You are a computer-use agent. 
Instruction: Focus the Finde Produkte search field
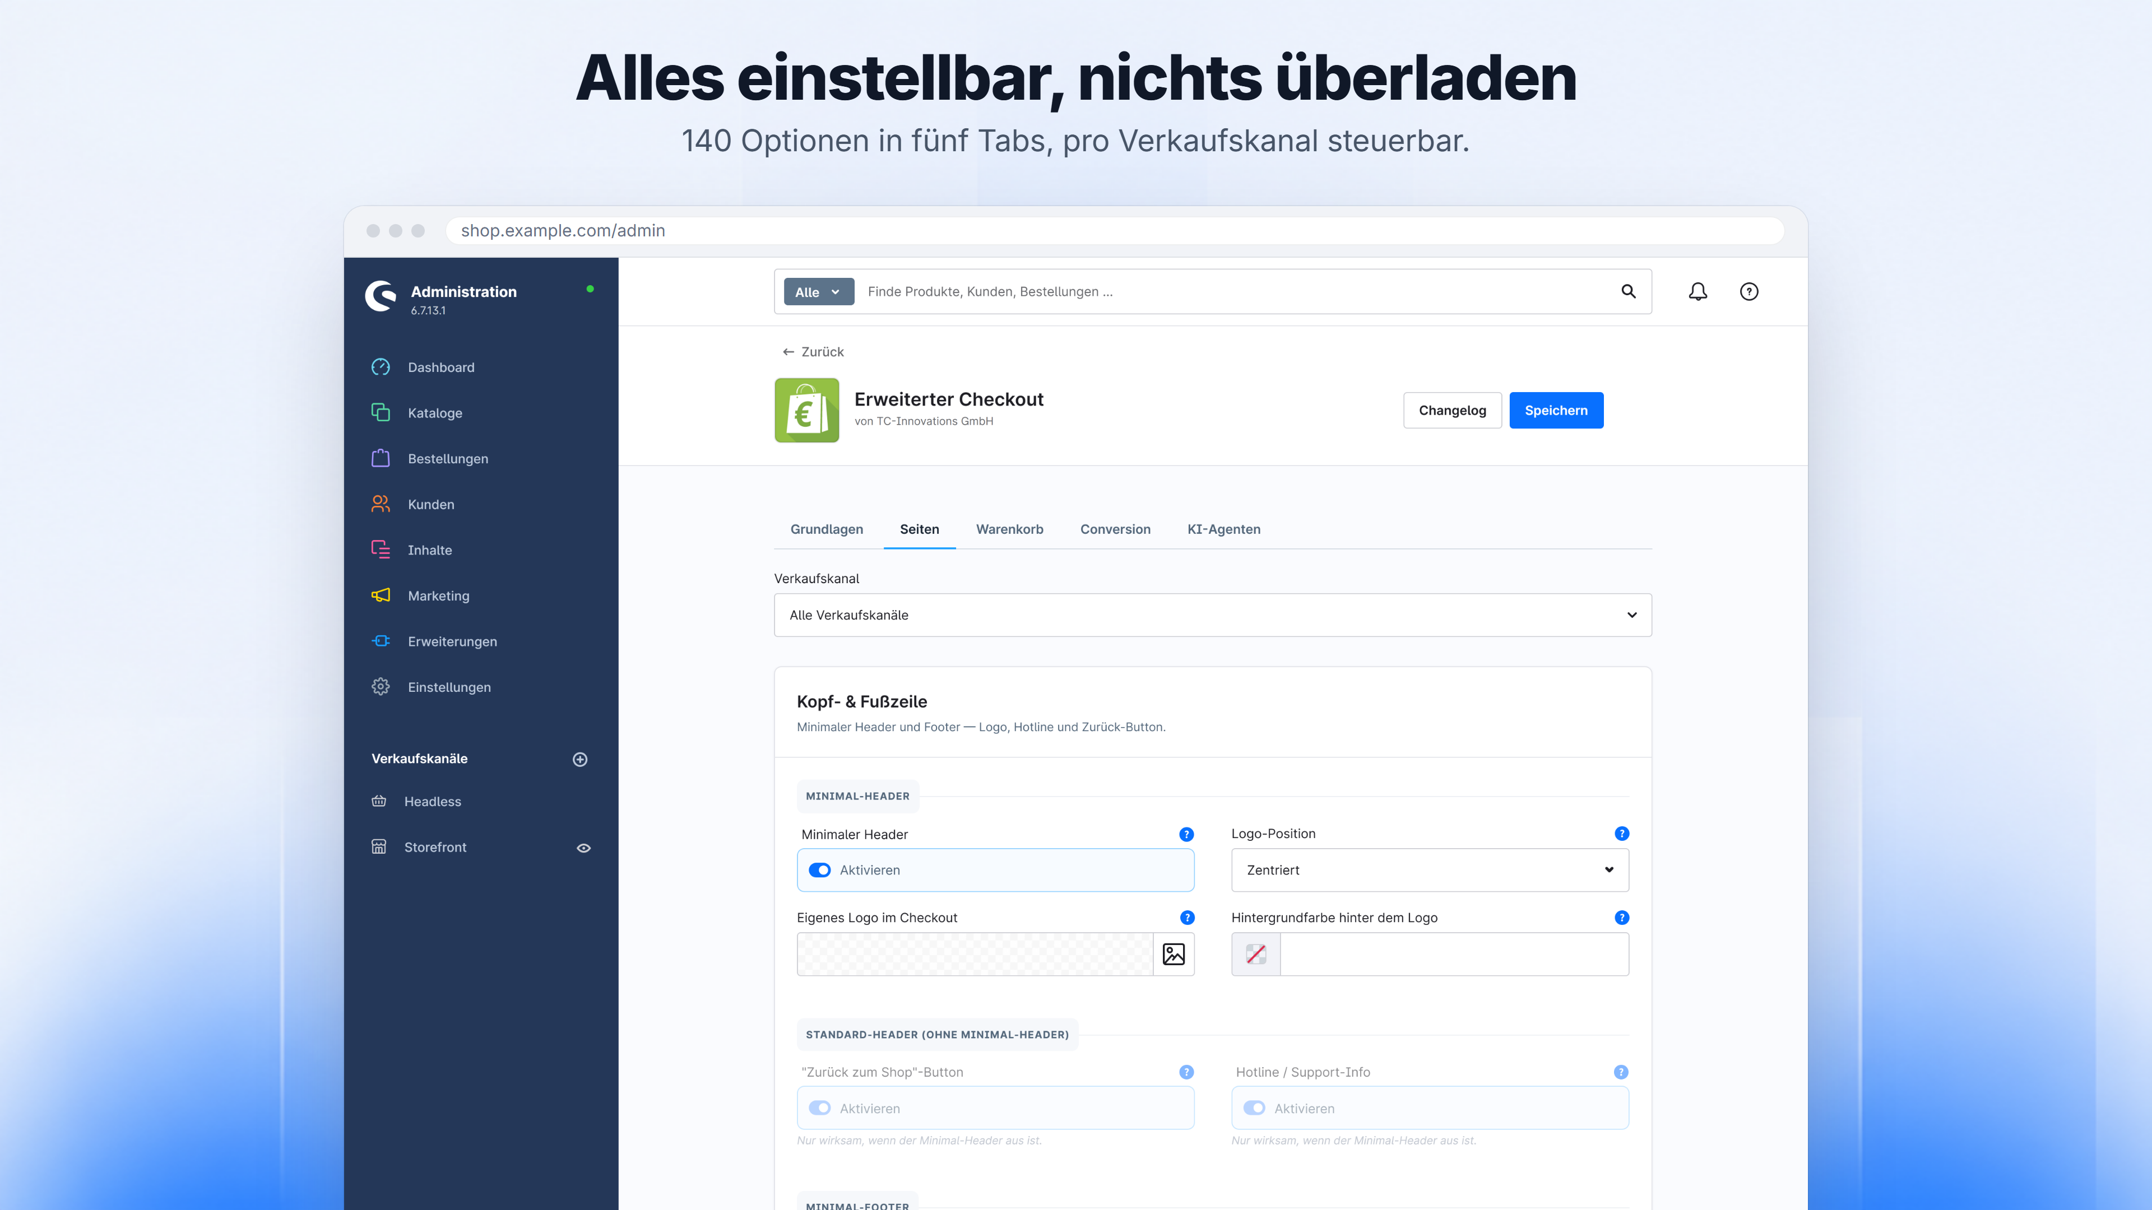(x=1236, y=291)
